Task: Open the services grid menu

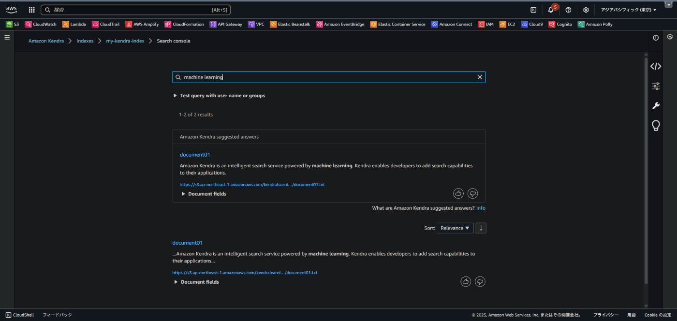Action: click(x=31, y=10)
